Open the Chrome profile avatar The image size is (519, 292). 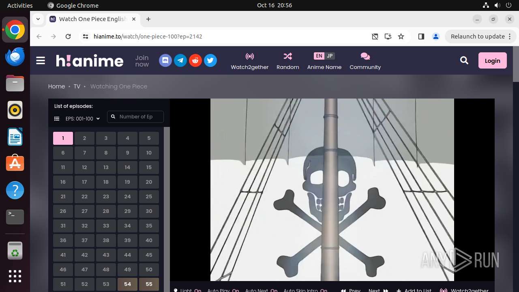[436, 36]
